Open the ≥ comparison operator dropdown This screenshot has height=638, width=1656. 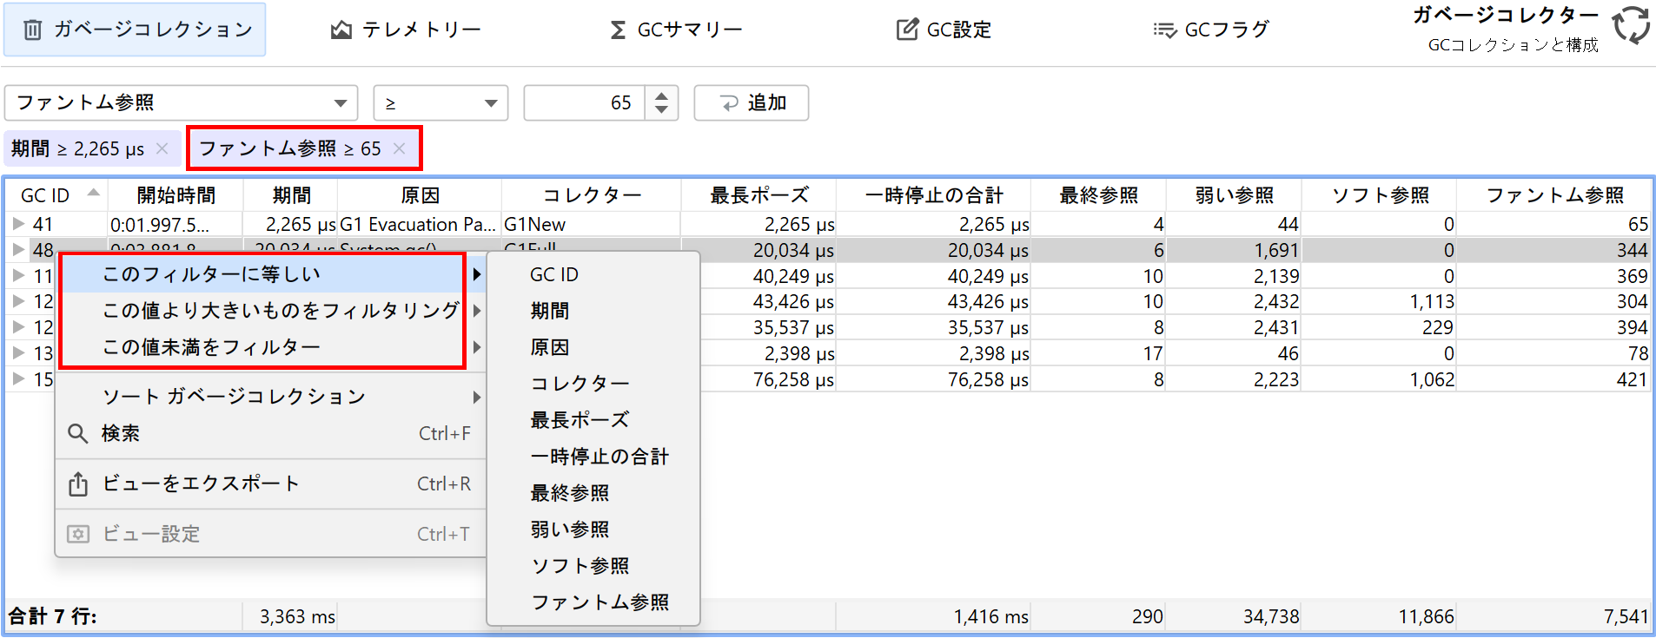[x=440, y=103]
